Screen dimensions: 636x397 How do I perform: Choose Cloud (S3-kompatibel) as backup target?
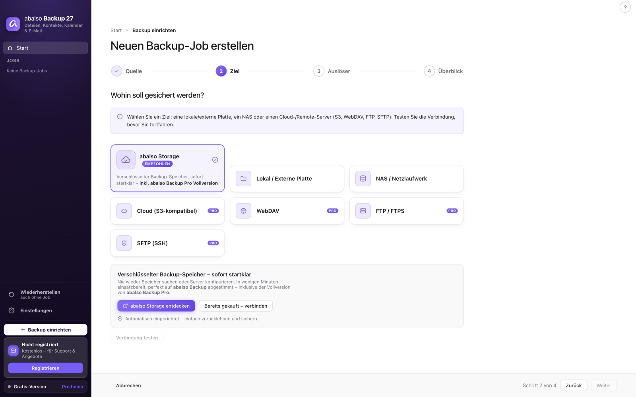(x=167, y=211)
